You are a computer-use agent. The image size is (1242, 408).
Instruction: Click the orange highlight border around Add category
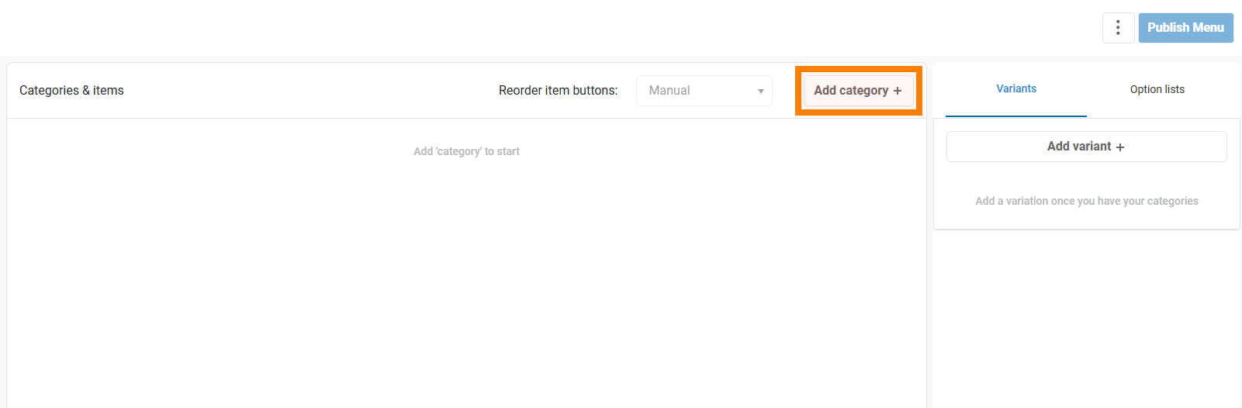[859, 69]
